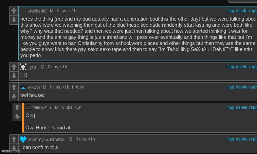This screenshot has height=154, width=257.
Task: Click the imgflip.com watermark
Action: point(11,151)
